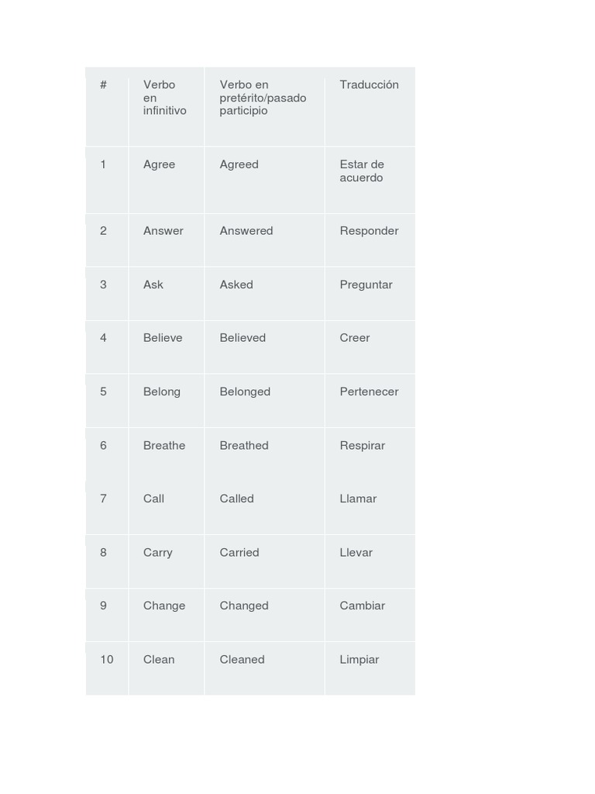
Task: Click the 'Preguntar' translation cell
Action: pos(366,285)
